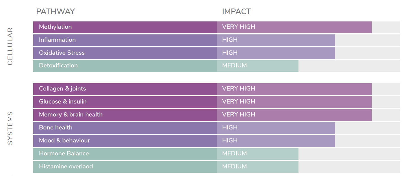
Task: Open the Oxidative Stress pathway row
Action: pos(216,53)
